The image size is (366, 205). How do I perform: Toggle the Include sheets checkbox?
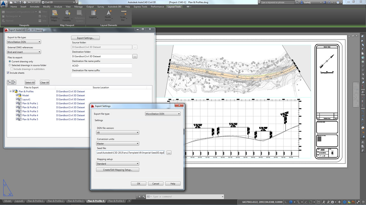tap(8, 73)
